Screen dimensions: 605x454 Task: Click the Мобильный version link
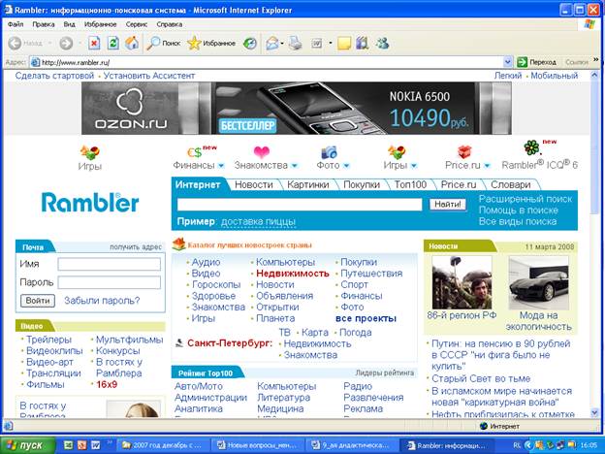554,76
